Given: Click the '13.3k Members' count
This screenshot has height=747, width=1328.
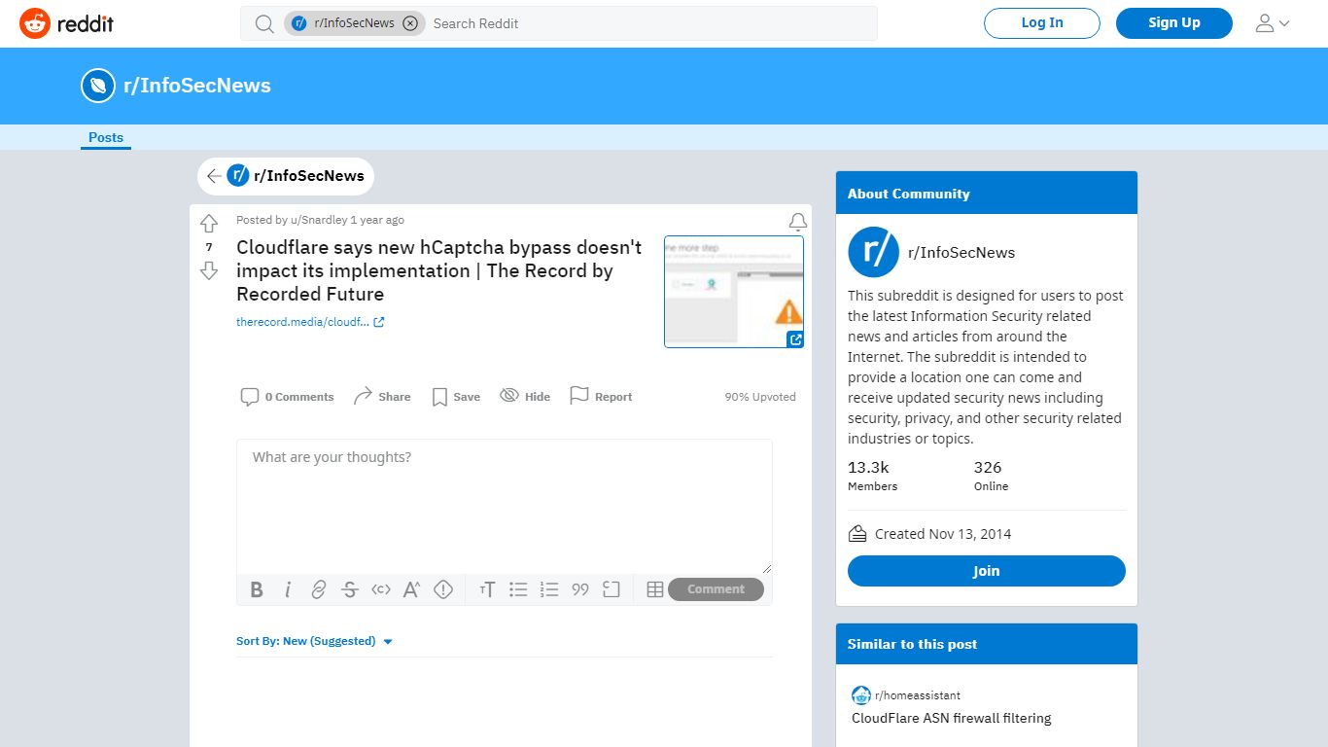Looking at the screenshot, I should point(873,476).
